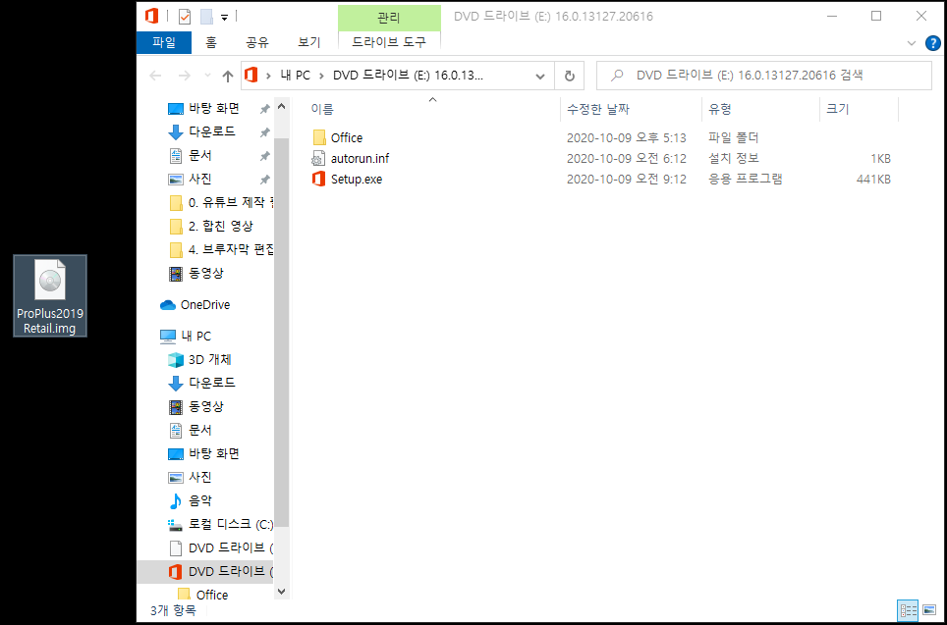Select the autorun.inf file icon
947x625 pixels.
tap(318, 159)
